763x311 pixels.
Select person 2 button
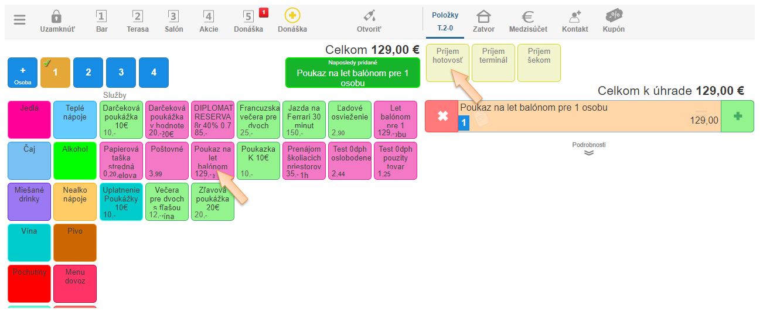coord(88,73)
